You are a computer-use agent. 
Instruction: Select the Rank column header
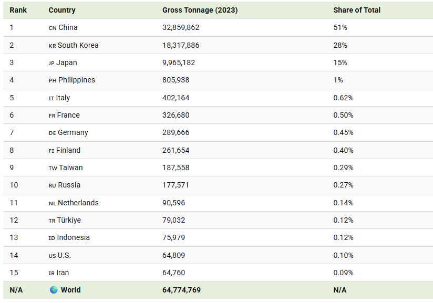[x=18, y=10]
